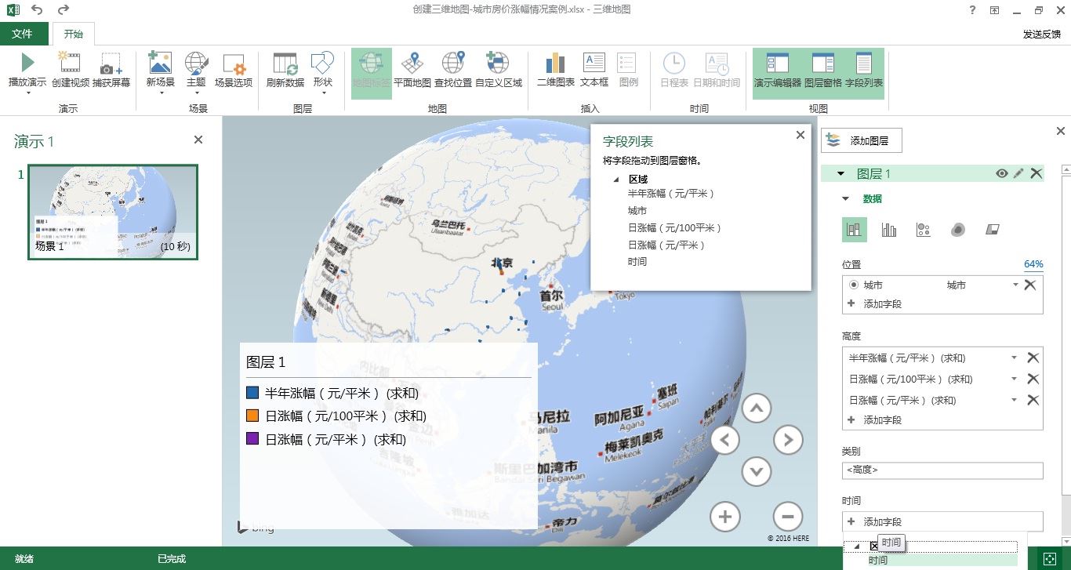Select the 城市 location radio button
Screen dimensions: 1071x570
(853, 285)
